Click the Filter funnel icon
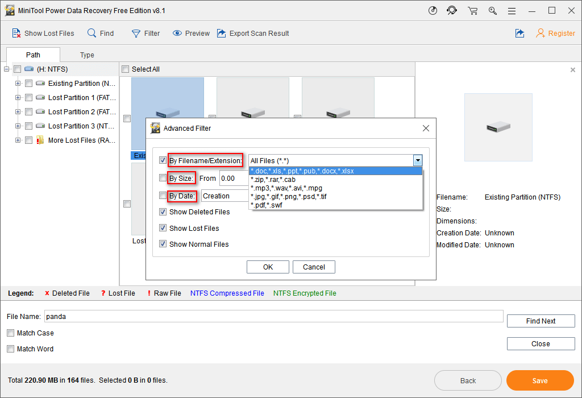 coord(136,34)
